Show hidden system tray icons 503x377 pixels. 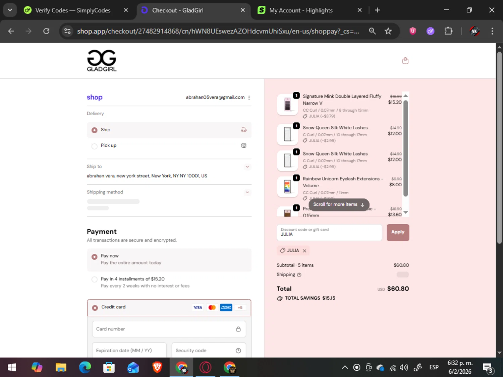click(345, 368)
